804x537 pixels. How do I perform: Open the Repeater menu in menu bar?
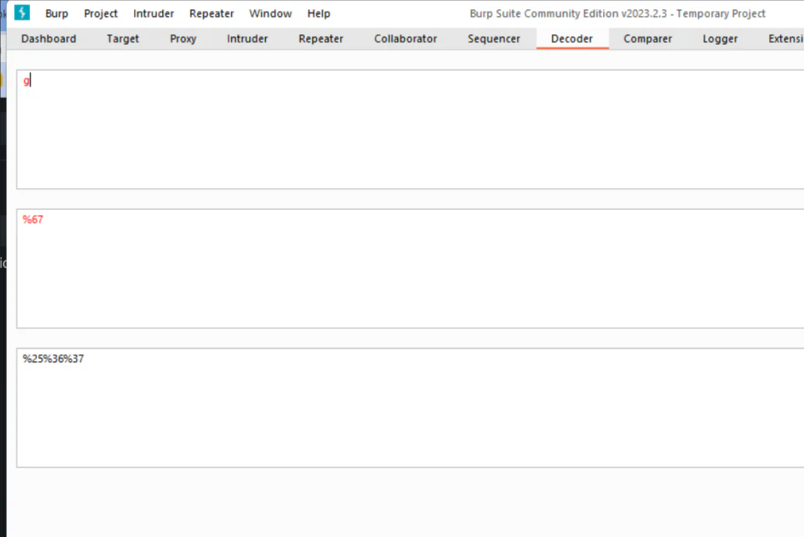tap(211, 14)
